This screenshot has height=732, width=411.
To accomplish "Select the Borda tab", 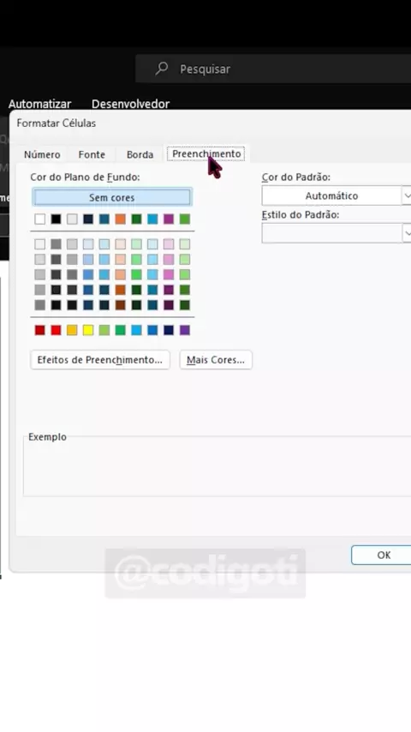I will (x=140, y=154).
